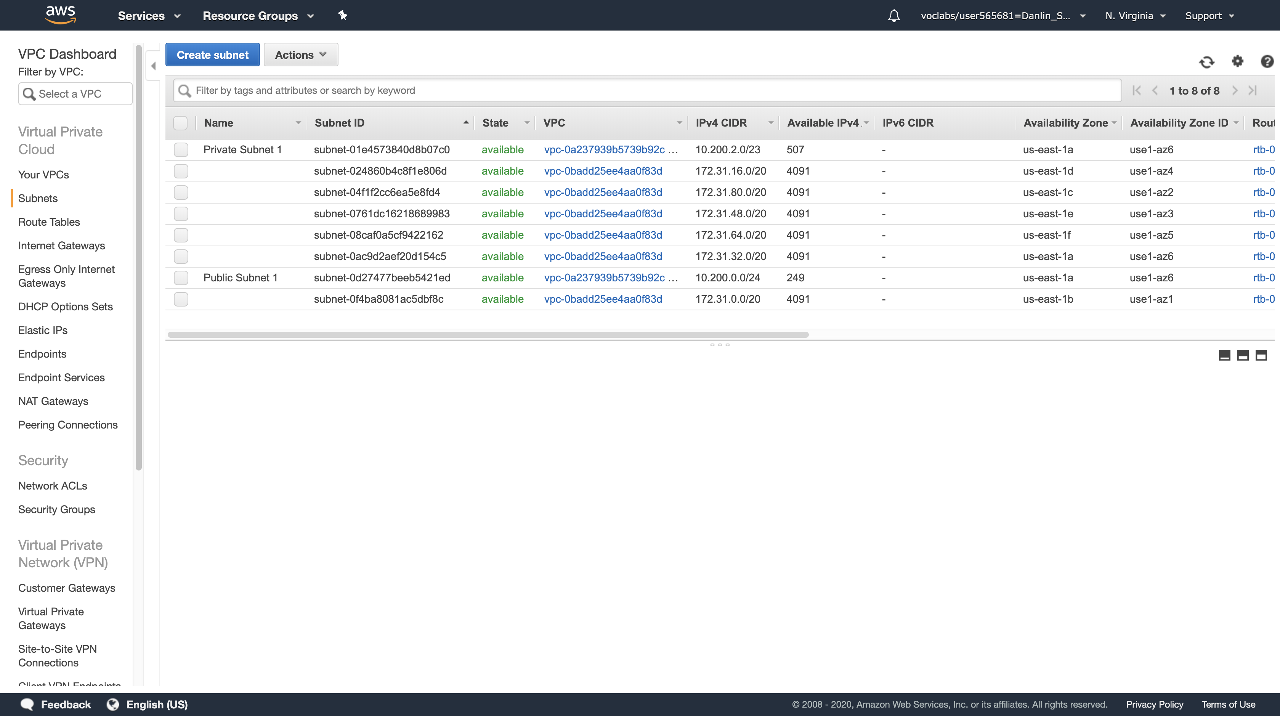Click the Create subnet button
The width and height of the screenshot is (1280, 716).
coord(212,55)
